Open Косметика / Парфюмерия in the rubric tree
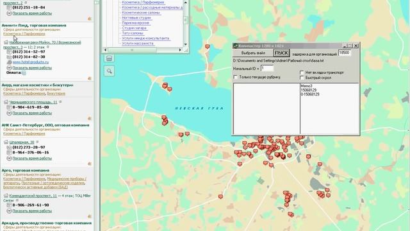 143,3
